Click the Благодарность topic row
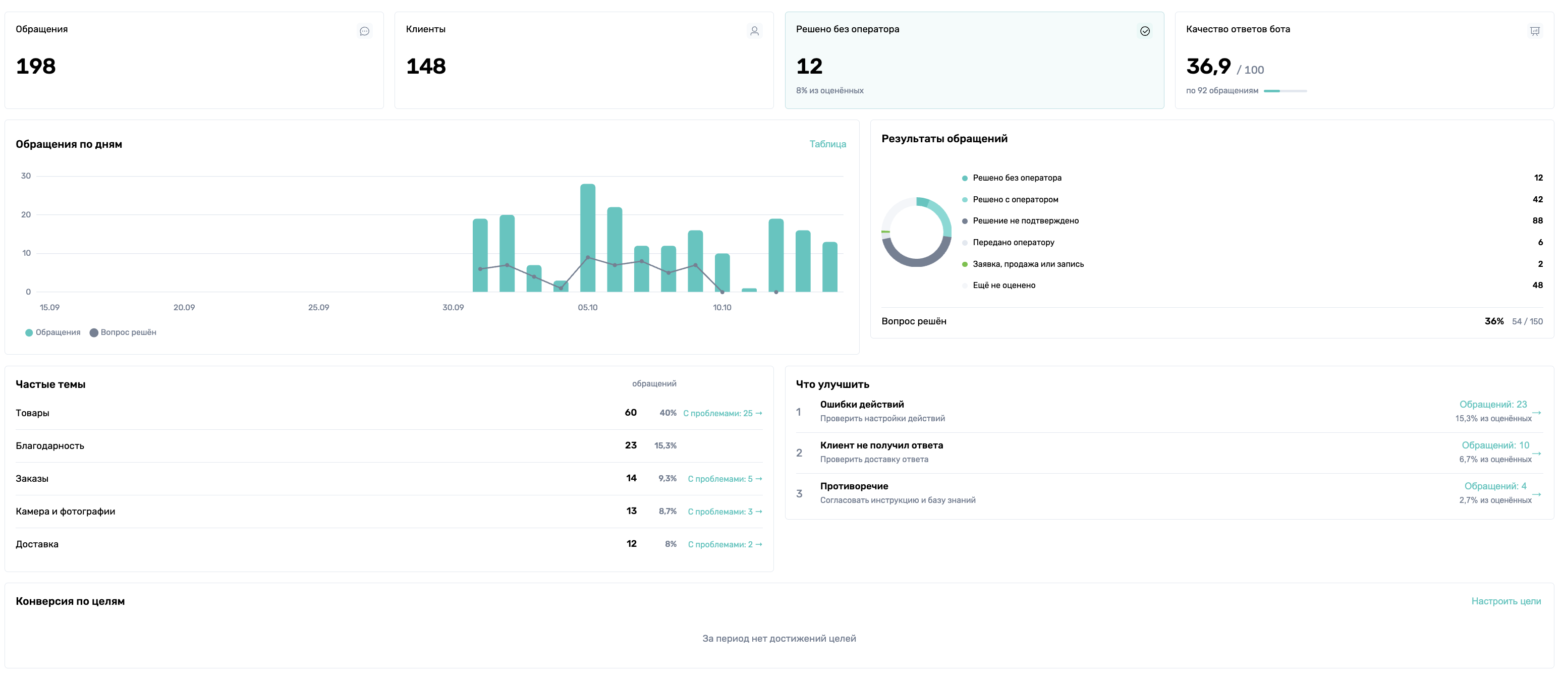The height and width of the screenshot is (678, 1562). click(x=388, y=446)
